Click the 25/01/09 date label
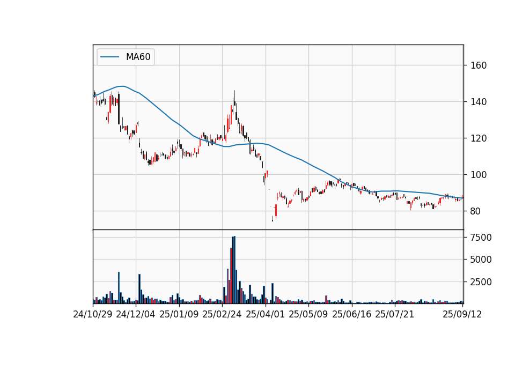The width and height of the screenshot is (515, 370). tap(179, 314)
